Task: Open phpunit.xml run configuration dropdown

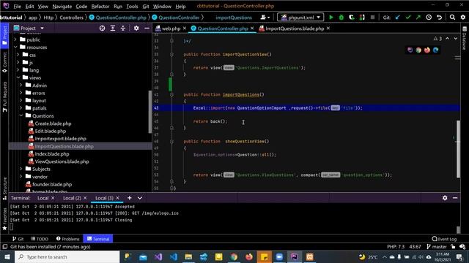Action: coord(300,18)
